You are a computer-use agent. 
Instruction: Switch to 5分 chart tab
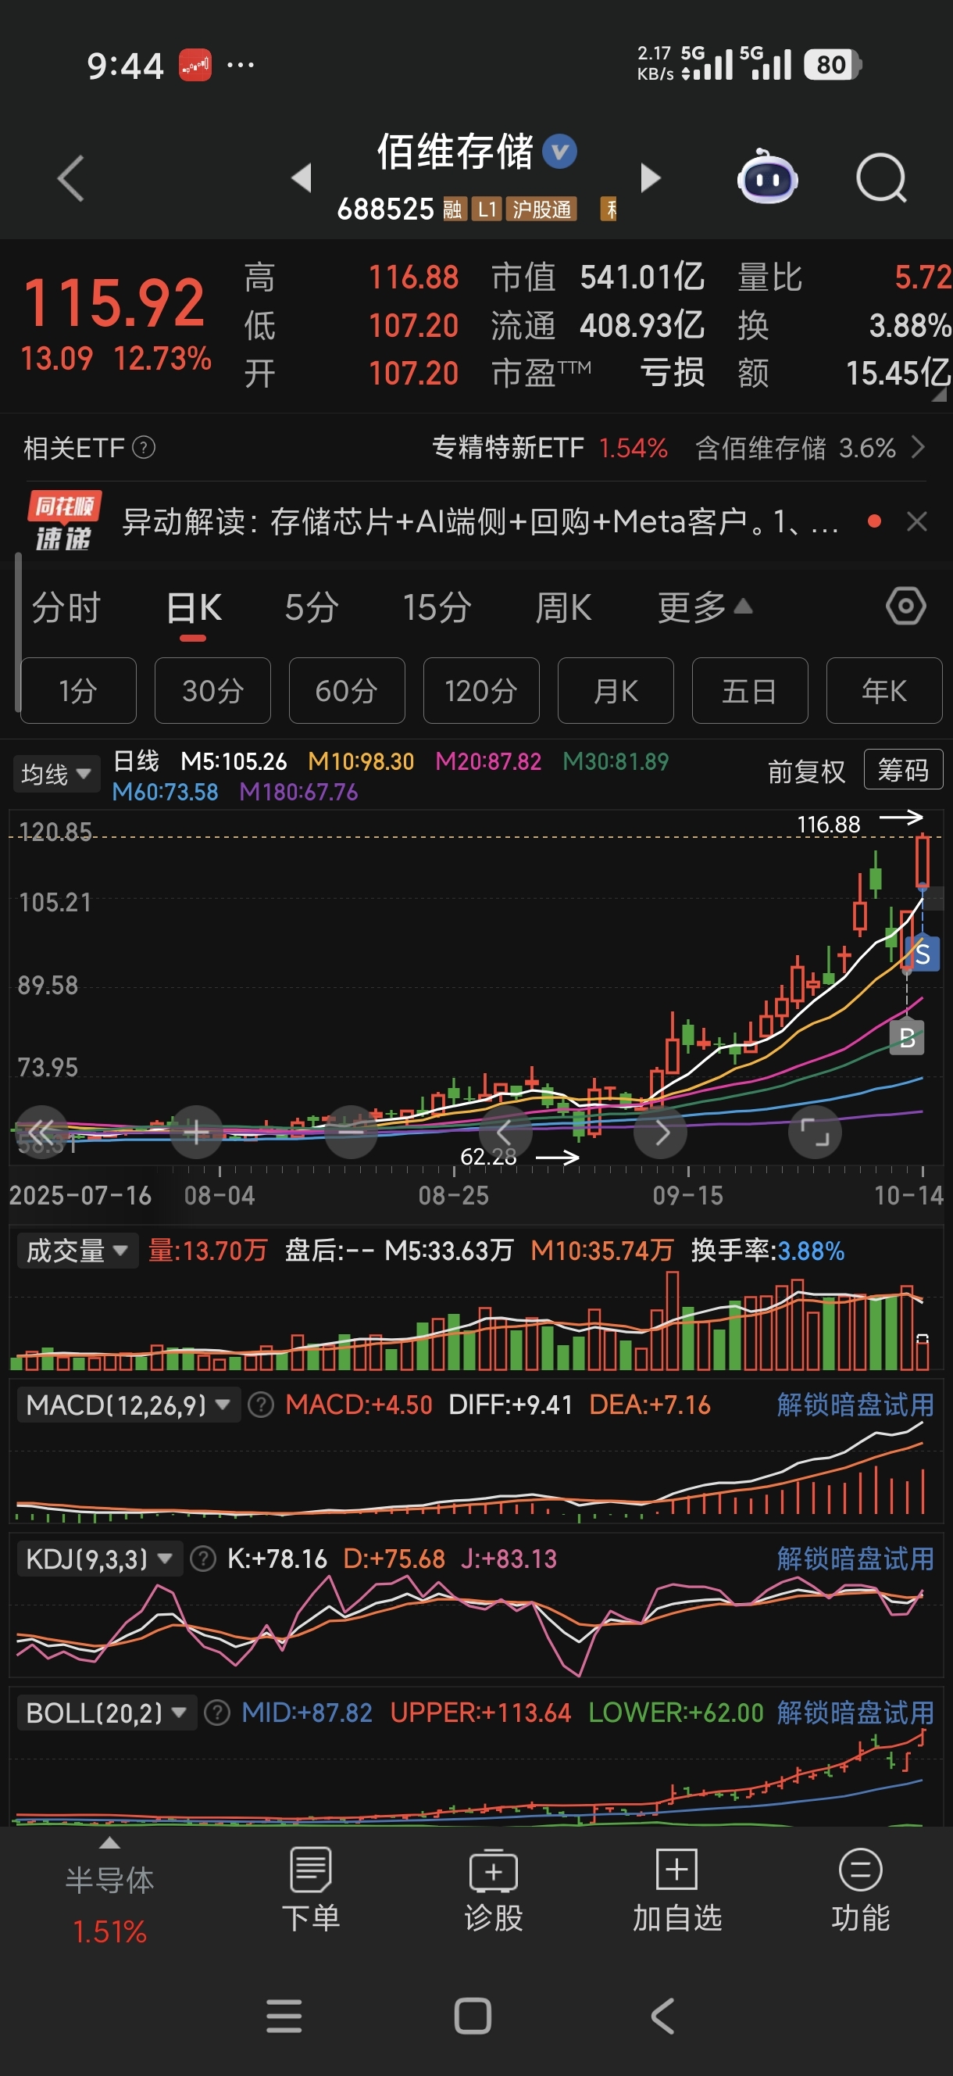[312, 607]
